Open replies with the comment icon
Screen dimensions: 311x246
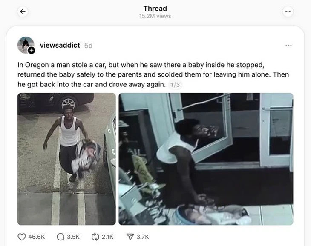point(60,237)
